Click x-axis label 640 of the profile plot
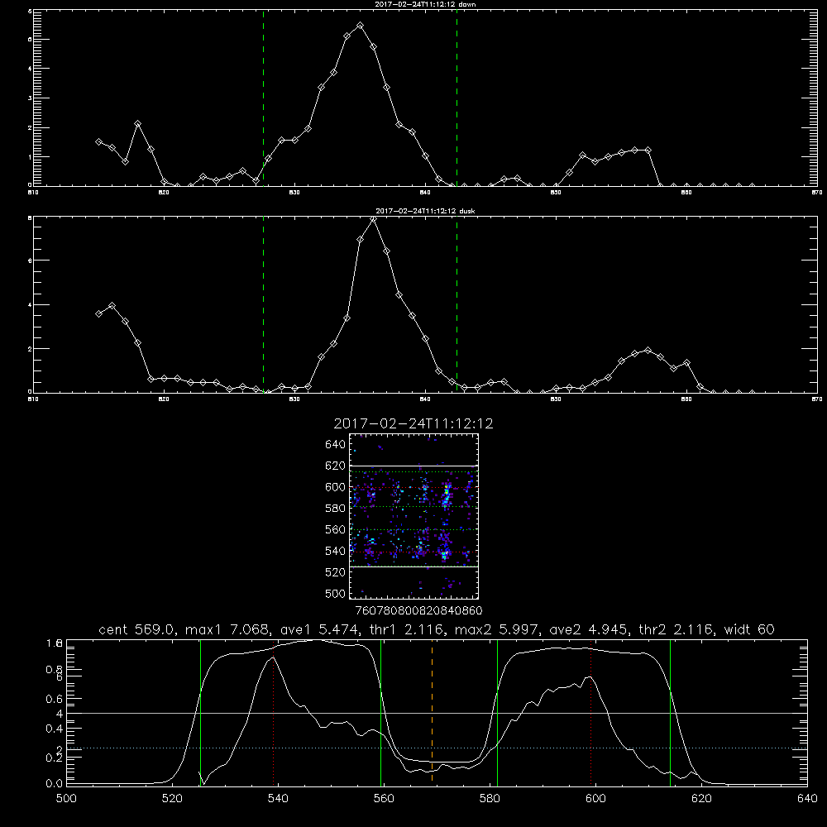The height and width of the screenshot is (827, 827). pyautogui.click(x=807, y=799)
